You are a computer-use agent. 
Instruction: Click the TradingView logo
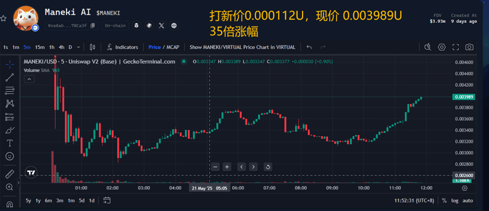pos(31,172)
